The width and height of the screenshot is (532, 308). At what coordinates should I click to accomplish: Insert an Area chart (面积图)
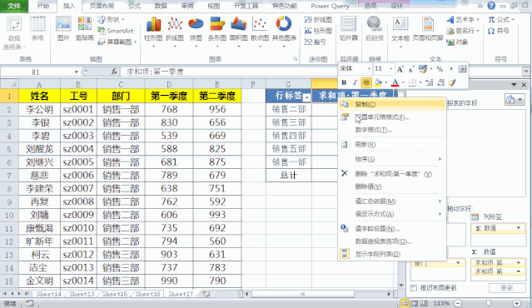tap(238, 31)
